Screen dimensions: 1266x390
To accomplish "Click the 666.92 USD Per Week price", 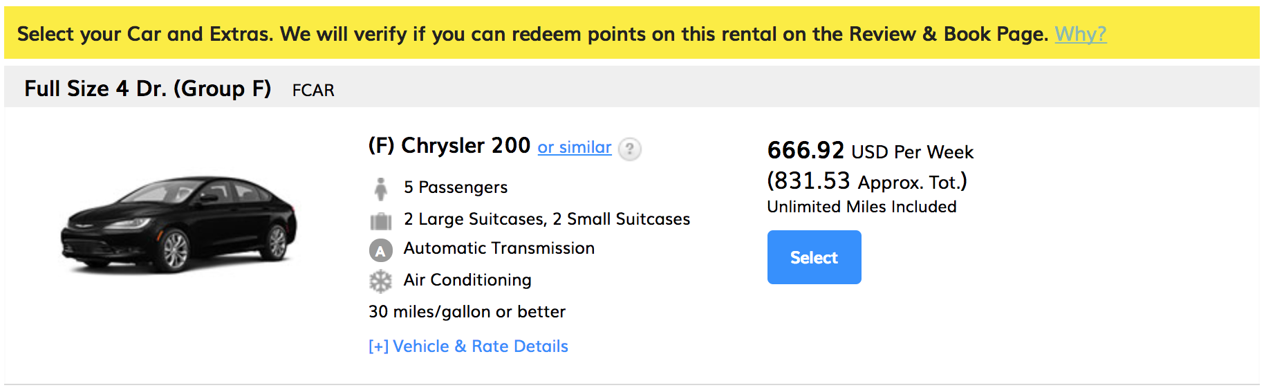I will tap(870, 151).
